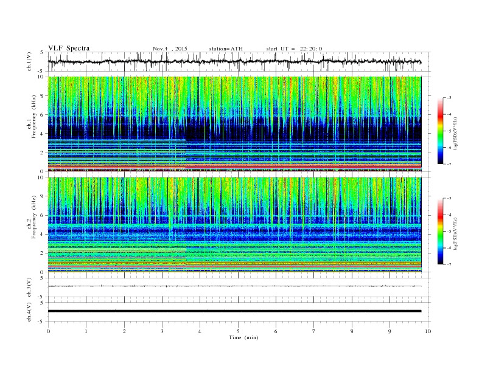Click the ch.2 Frequency (kHz) axis label
Viewport: 482px width, 372px height.
(x=32, y=216)
